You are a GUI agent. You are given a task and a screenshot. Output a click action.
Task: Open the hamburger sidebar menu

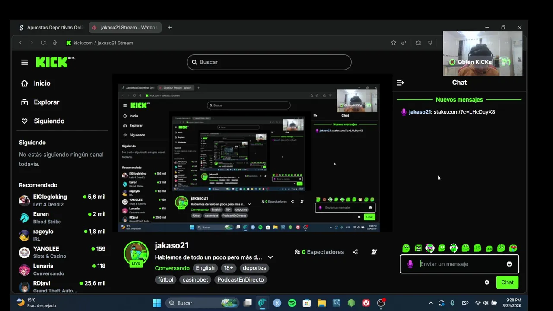24,62
